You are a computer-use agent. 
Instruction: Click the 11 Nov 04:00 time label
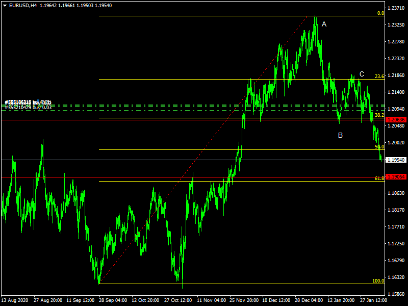(x=211, y=300)
